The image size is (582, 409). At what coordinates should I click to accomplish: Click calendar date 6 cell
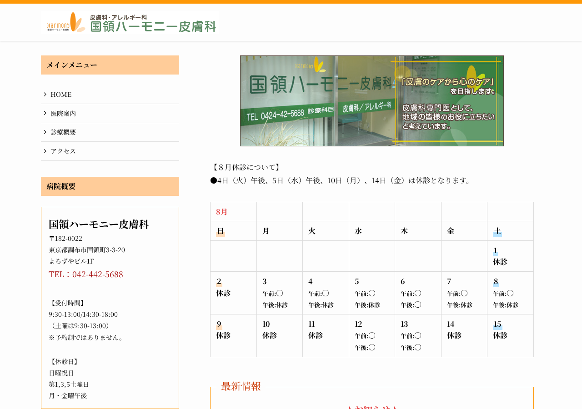pyautogui.click(x=418, y=293)
